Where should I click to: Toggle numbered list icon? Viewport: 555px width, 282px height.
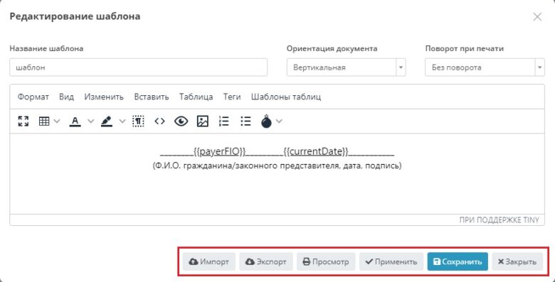coord(223,121)
